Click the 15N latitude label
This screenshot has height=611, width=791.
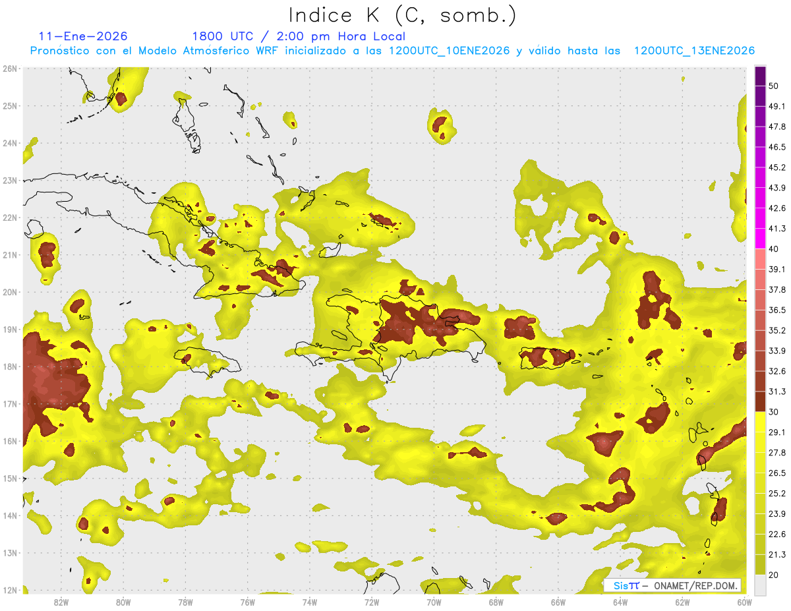(10, 478)
